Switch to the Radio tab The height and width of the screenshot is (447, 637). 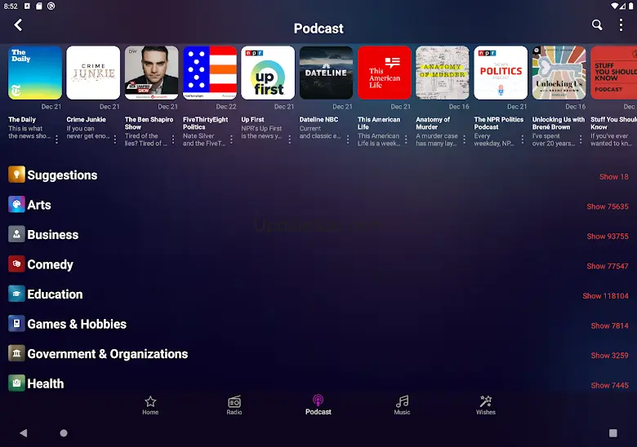(234, 405)
